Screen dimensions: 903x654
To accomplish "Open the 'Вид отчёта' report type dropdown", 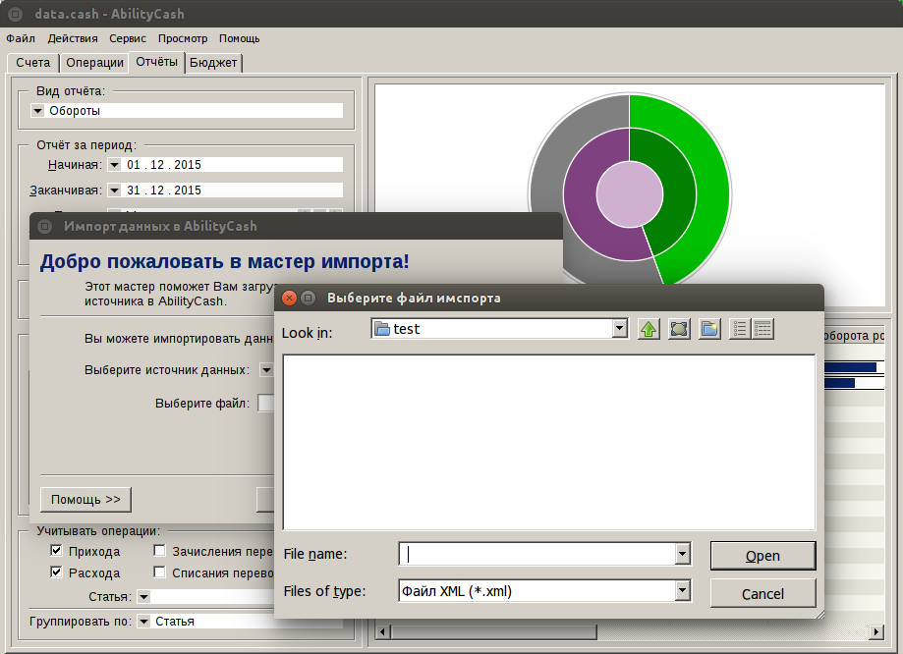I will coord(38,111).
